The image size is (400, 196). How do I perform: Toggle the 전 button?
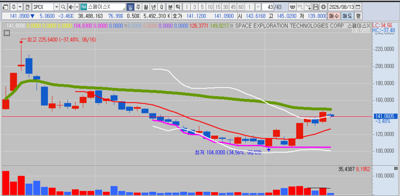[27, 7]
